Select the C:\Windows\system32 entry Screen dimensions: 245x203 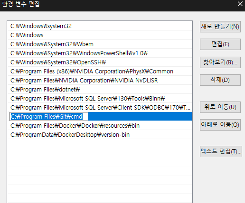(x=100, y=26)
